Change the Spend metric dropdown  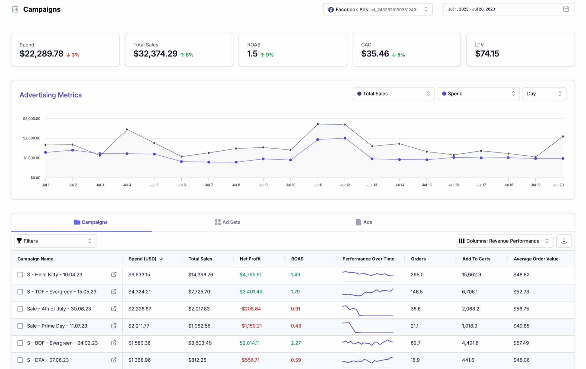pos(478,93)
